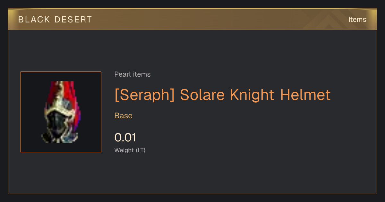Click the word "Helmet" in the title

[x=305, y=95]
